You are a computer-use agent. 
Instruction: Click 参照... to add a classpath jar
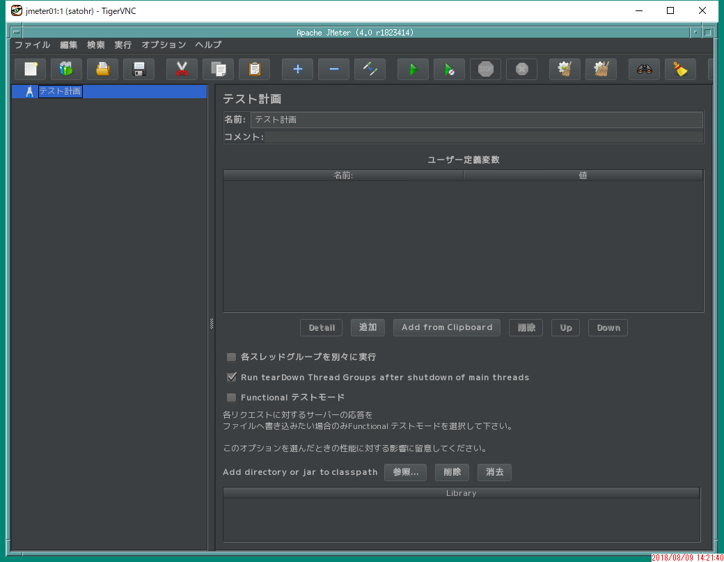(405, 472)
